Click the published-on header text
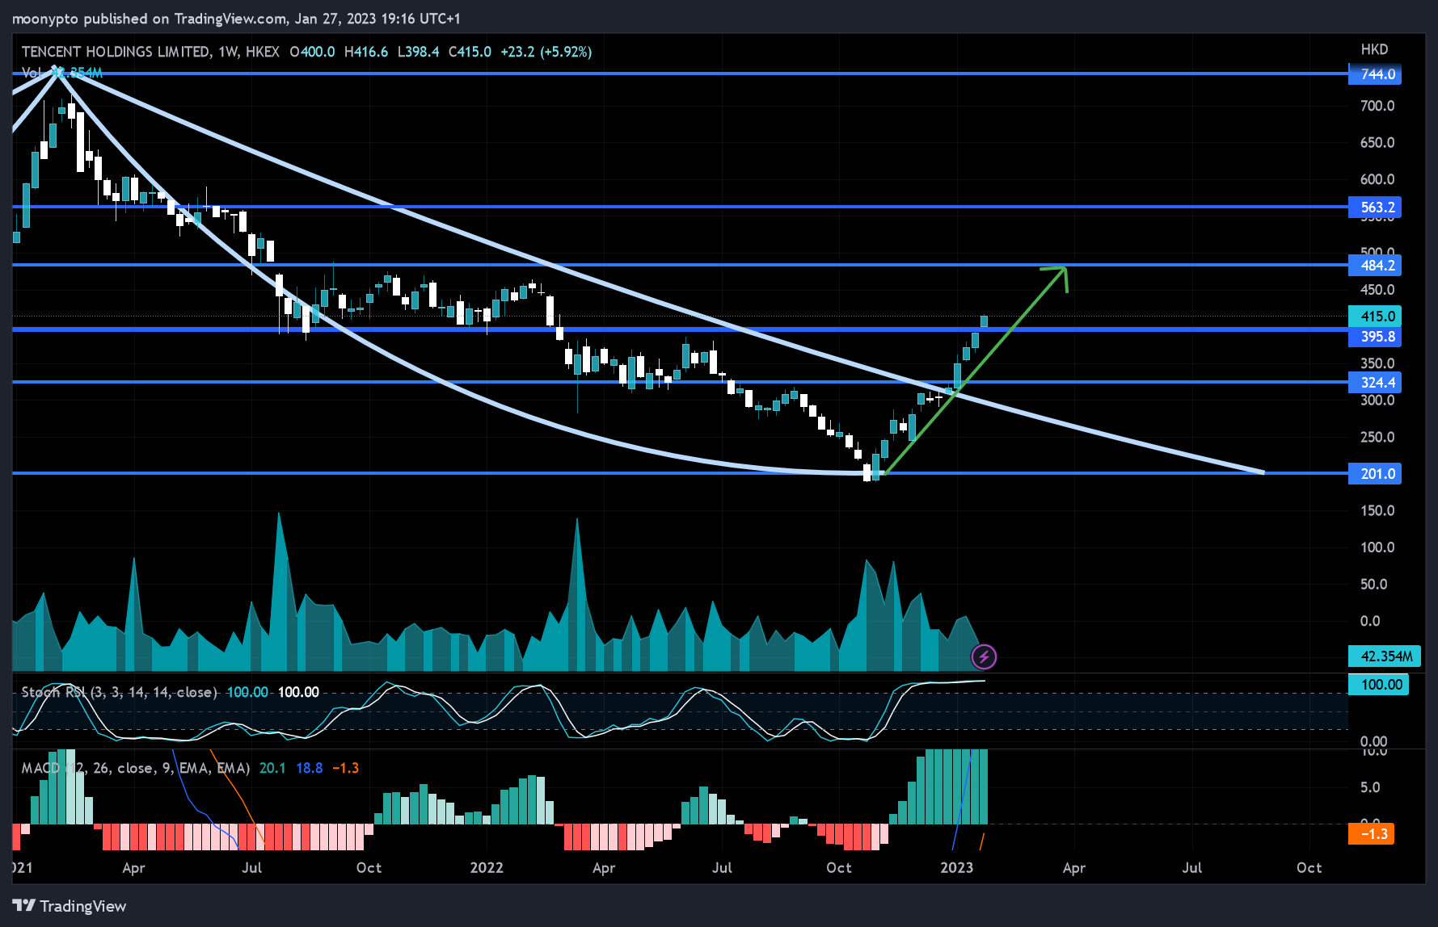The width and height of the screenshot is (1438, 927). [x=236, y=19]
